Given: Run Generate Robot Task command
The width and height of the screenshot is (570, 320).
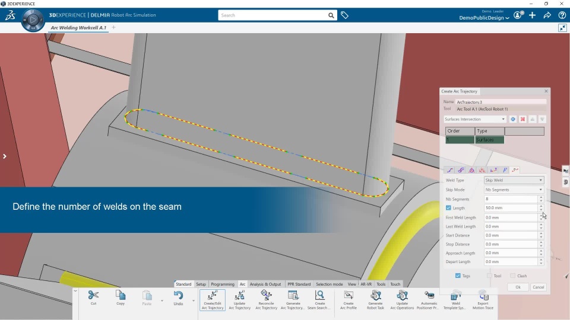Looking at the screenshot, I should [x=375, y=300].
